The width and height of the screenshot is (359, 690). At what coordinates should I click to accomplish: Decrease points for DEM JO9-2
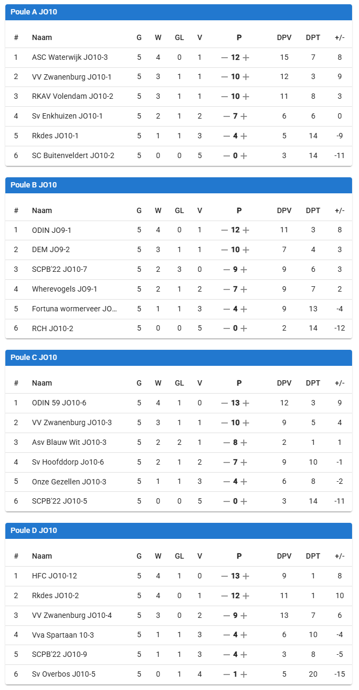(x=225, y=250)
